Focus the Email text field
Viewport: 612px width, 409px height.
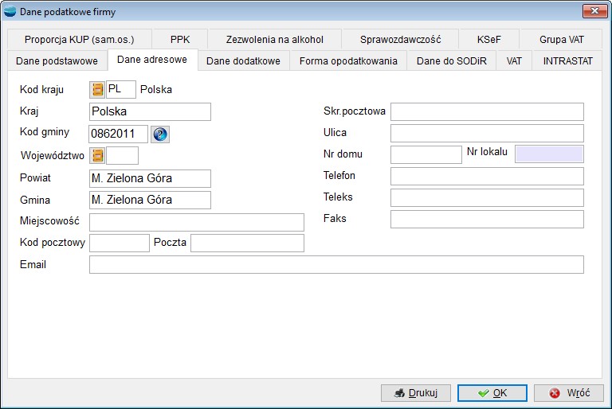pyautogui.click(x=336, y=265)
